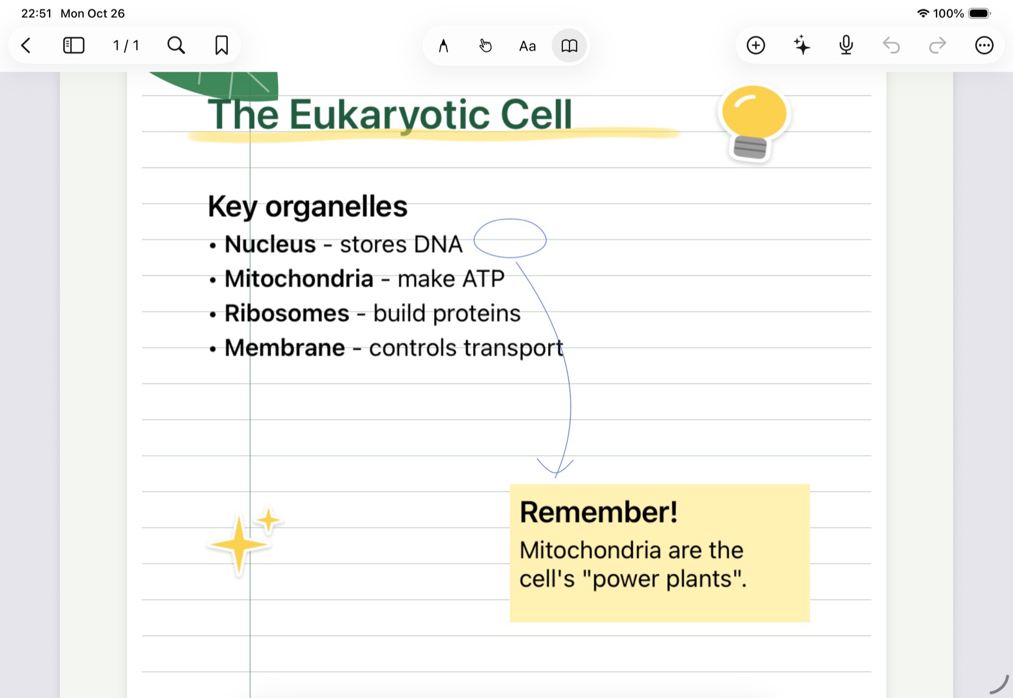Bookmark this page
Image resolution: width=1013 pixels, height=698 pixels.
tap(222, 45)
